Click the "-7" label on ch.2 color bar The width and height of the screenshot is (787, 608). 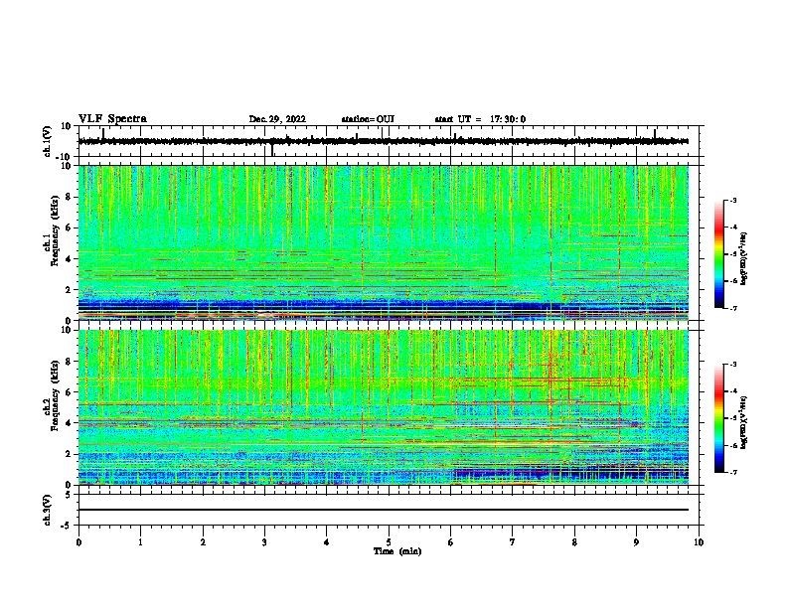(x=733, y=473)
